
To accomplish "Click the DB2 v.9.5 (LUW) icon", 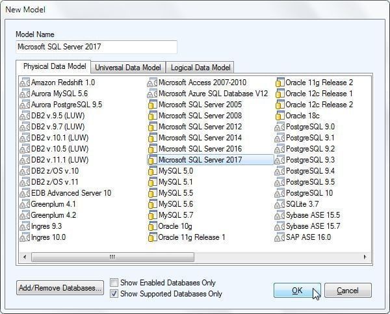I will coord(25,116).
